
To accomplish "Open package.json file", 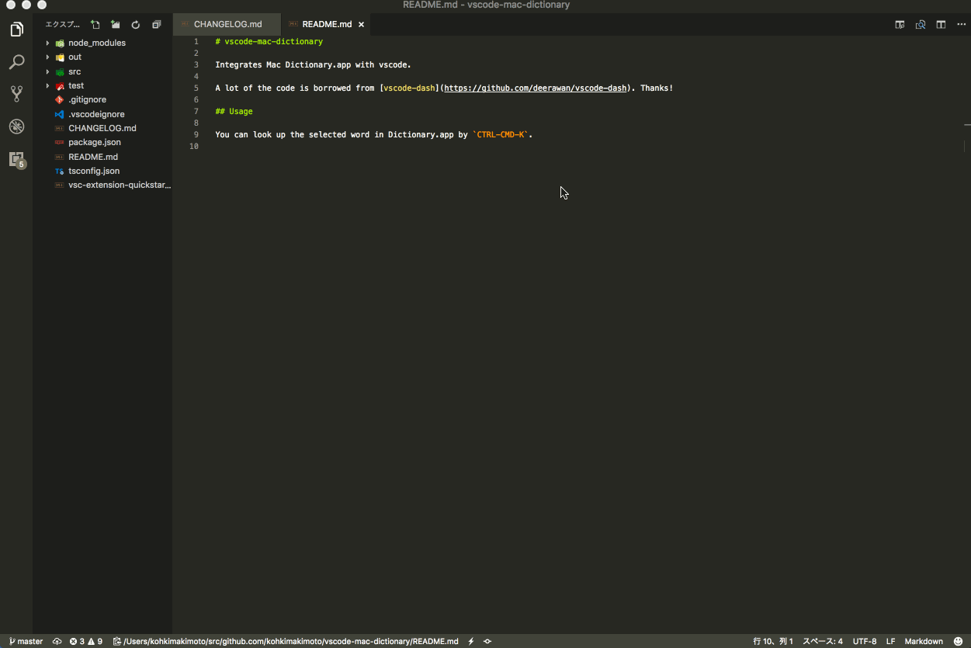I will [x=94, y=142].
